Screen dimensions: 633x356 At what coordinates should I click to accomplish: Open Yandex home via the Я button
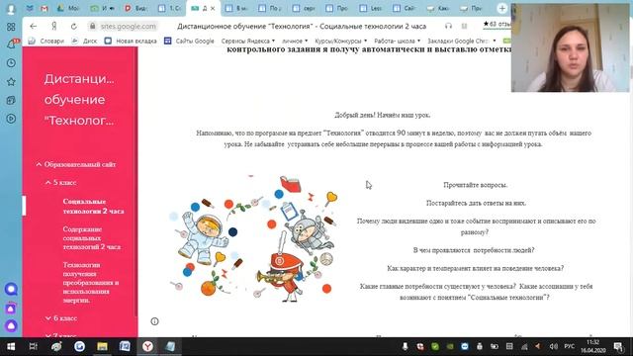[53, 27]
